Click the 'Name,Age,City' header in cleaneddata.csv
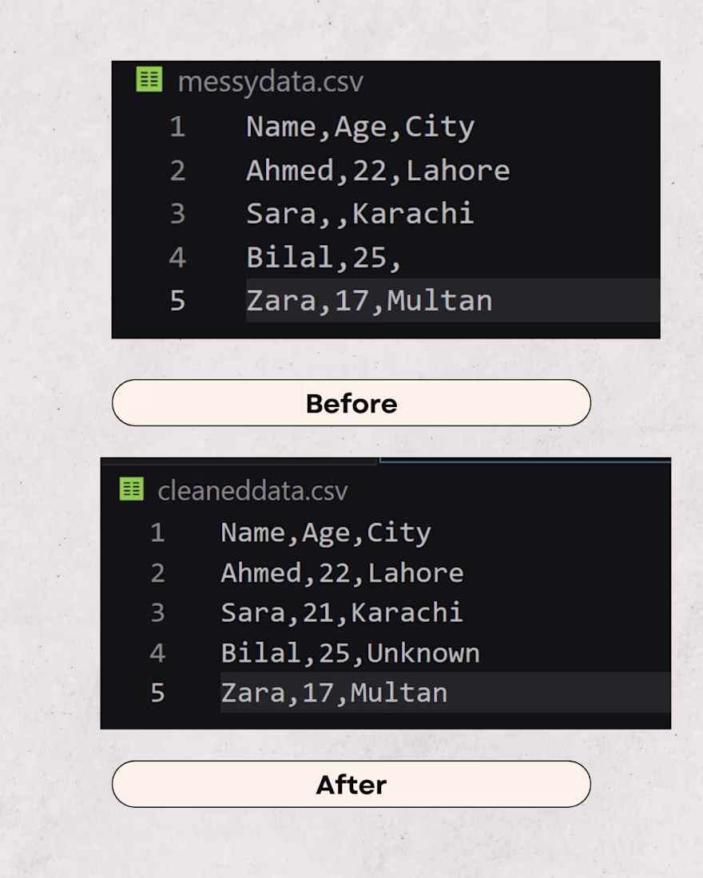 [x=326, y=533]
